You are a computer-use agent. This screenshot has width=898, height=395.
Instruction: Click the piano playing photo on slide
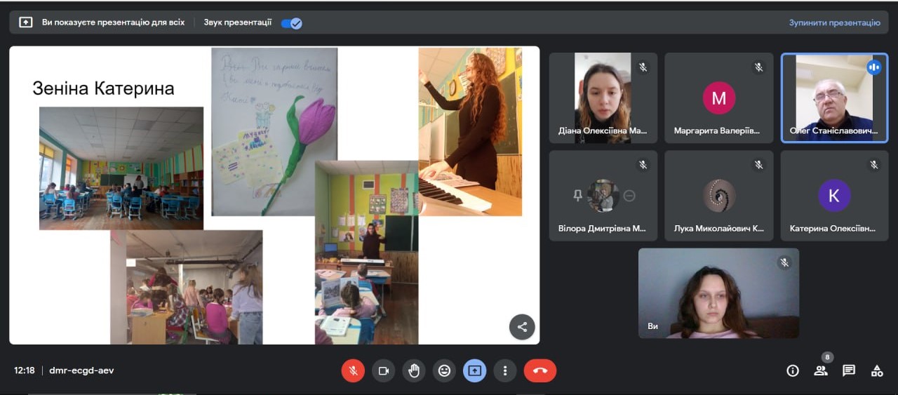(x=470, y=131)
